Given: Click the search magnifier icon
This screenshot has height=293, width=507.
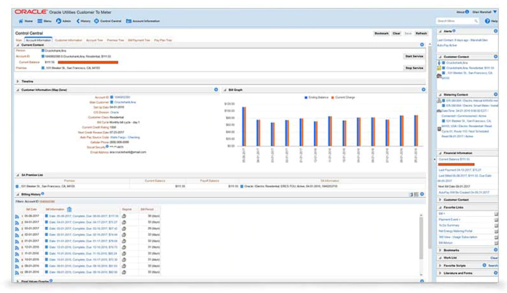Looking at the screenshot, I should coord(476,21).
